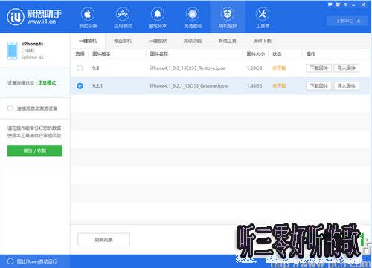
Task: Select the firmware 9.2.1 radio button
Action: coord(80,86)
